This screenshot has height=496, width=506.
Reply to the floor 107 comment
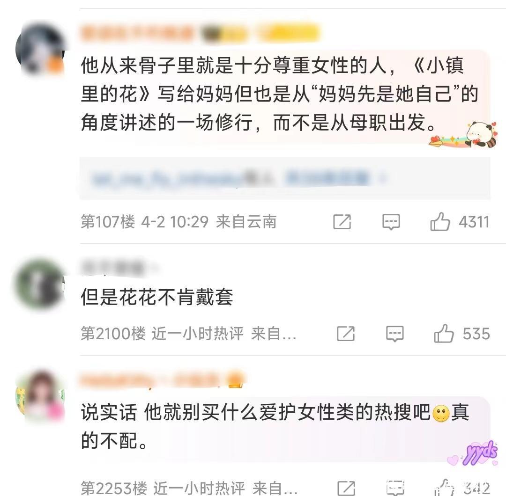(391, 222)
